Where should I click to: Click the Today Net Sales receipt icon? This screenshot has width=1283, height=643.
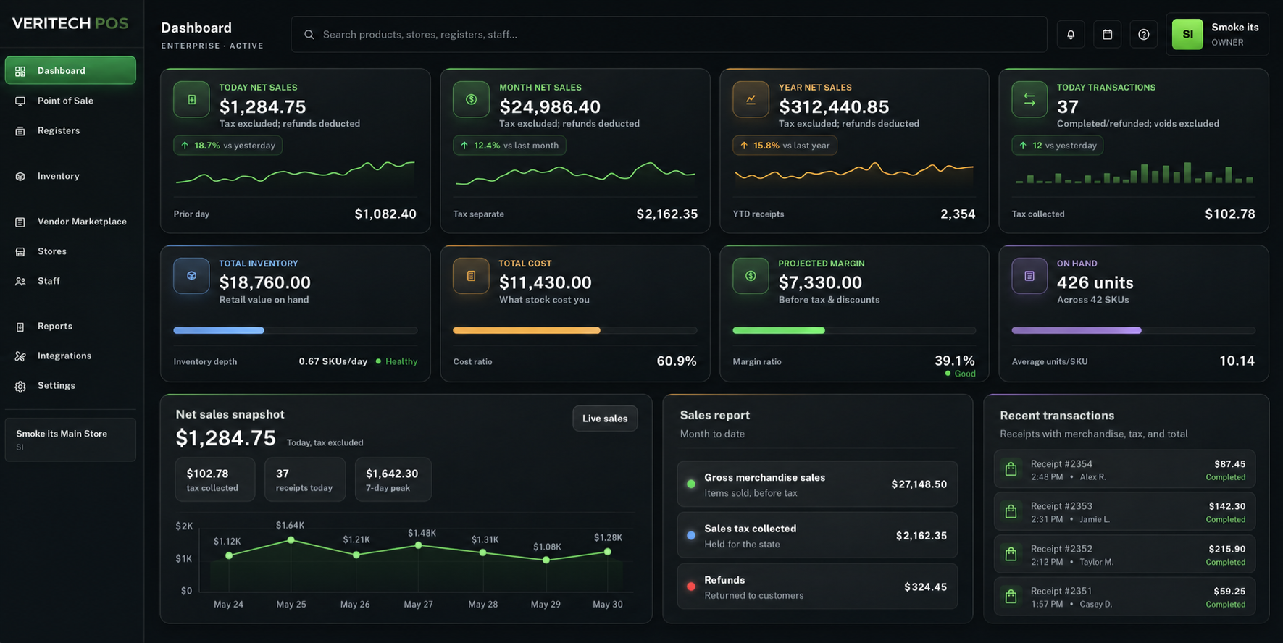tap(191, 100)
